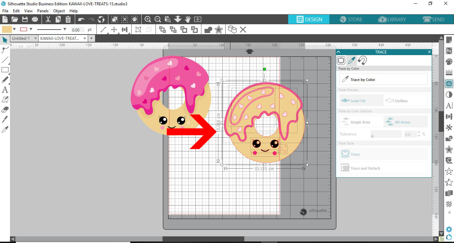Click the Group objects toolbar icon
The image size is (454, 243).
138,30
